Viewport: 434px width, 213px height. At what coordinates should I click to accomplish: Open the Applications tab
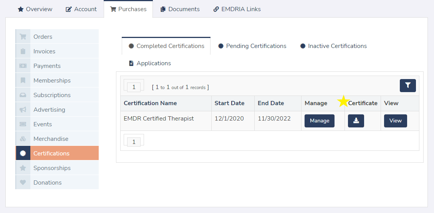pyautogui.click(x=150, y=63)
